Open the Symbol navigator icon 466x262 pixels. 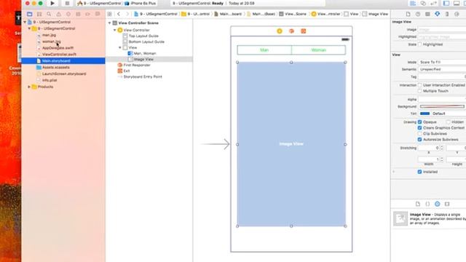(x=39, y=14)
